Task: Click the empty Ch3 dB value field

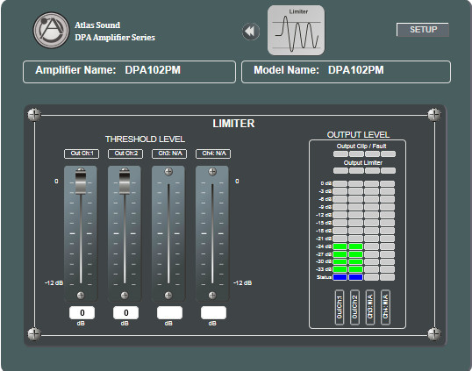Action: coord(169,312)
